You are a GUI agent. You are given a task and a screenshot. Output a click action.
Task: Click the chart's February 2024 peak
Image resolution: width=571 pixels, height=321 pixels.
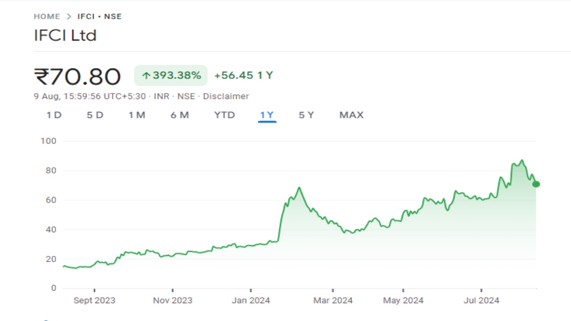click(299, 188)
